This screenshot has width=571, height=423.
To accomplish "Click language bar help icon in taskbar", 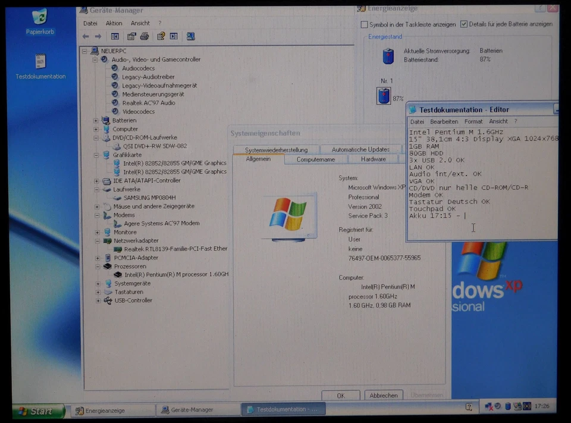I will (469, 407).
